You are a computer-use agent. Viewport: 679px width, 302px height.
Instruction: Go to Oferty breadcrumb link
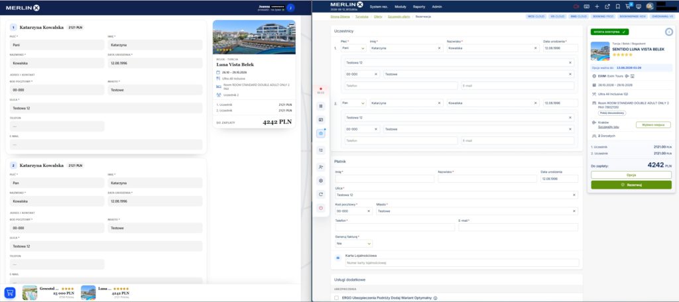coord(378,17)
